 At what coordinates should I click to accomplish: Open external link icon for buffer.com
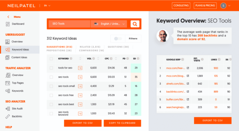point(188,99)
